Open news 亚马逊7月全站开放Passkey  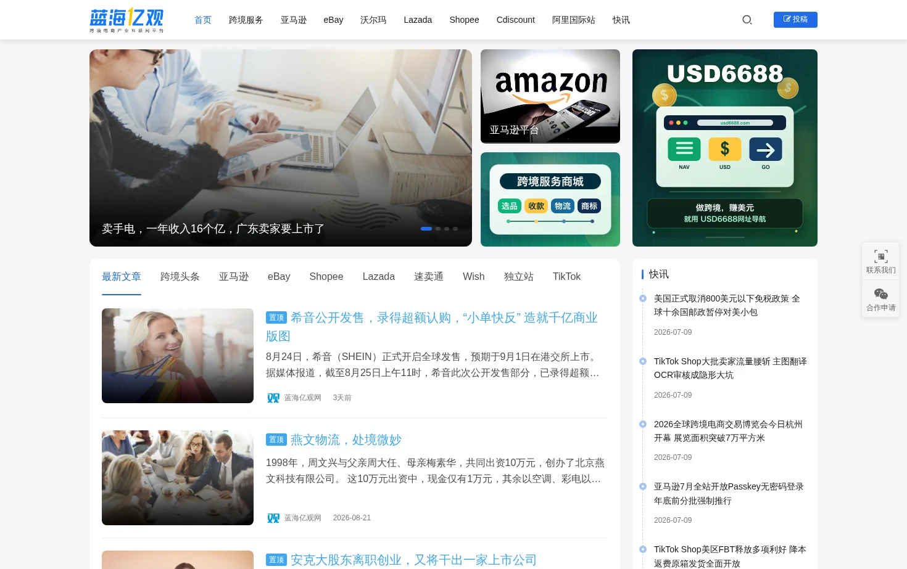729,493
